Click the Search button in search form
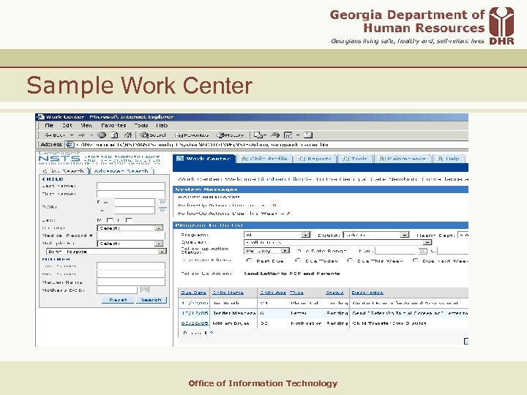 152,300
